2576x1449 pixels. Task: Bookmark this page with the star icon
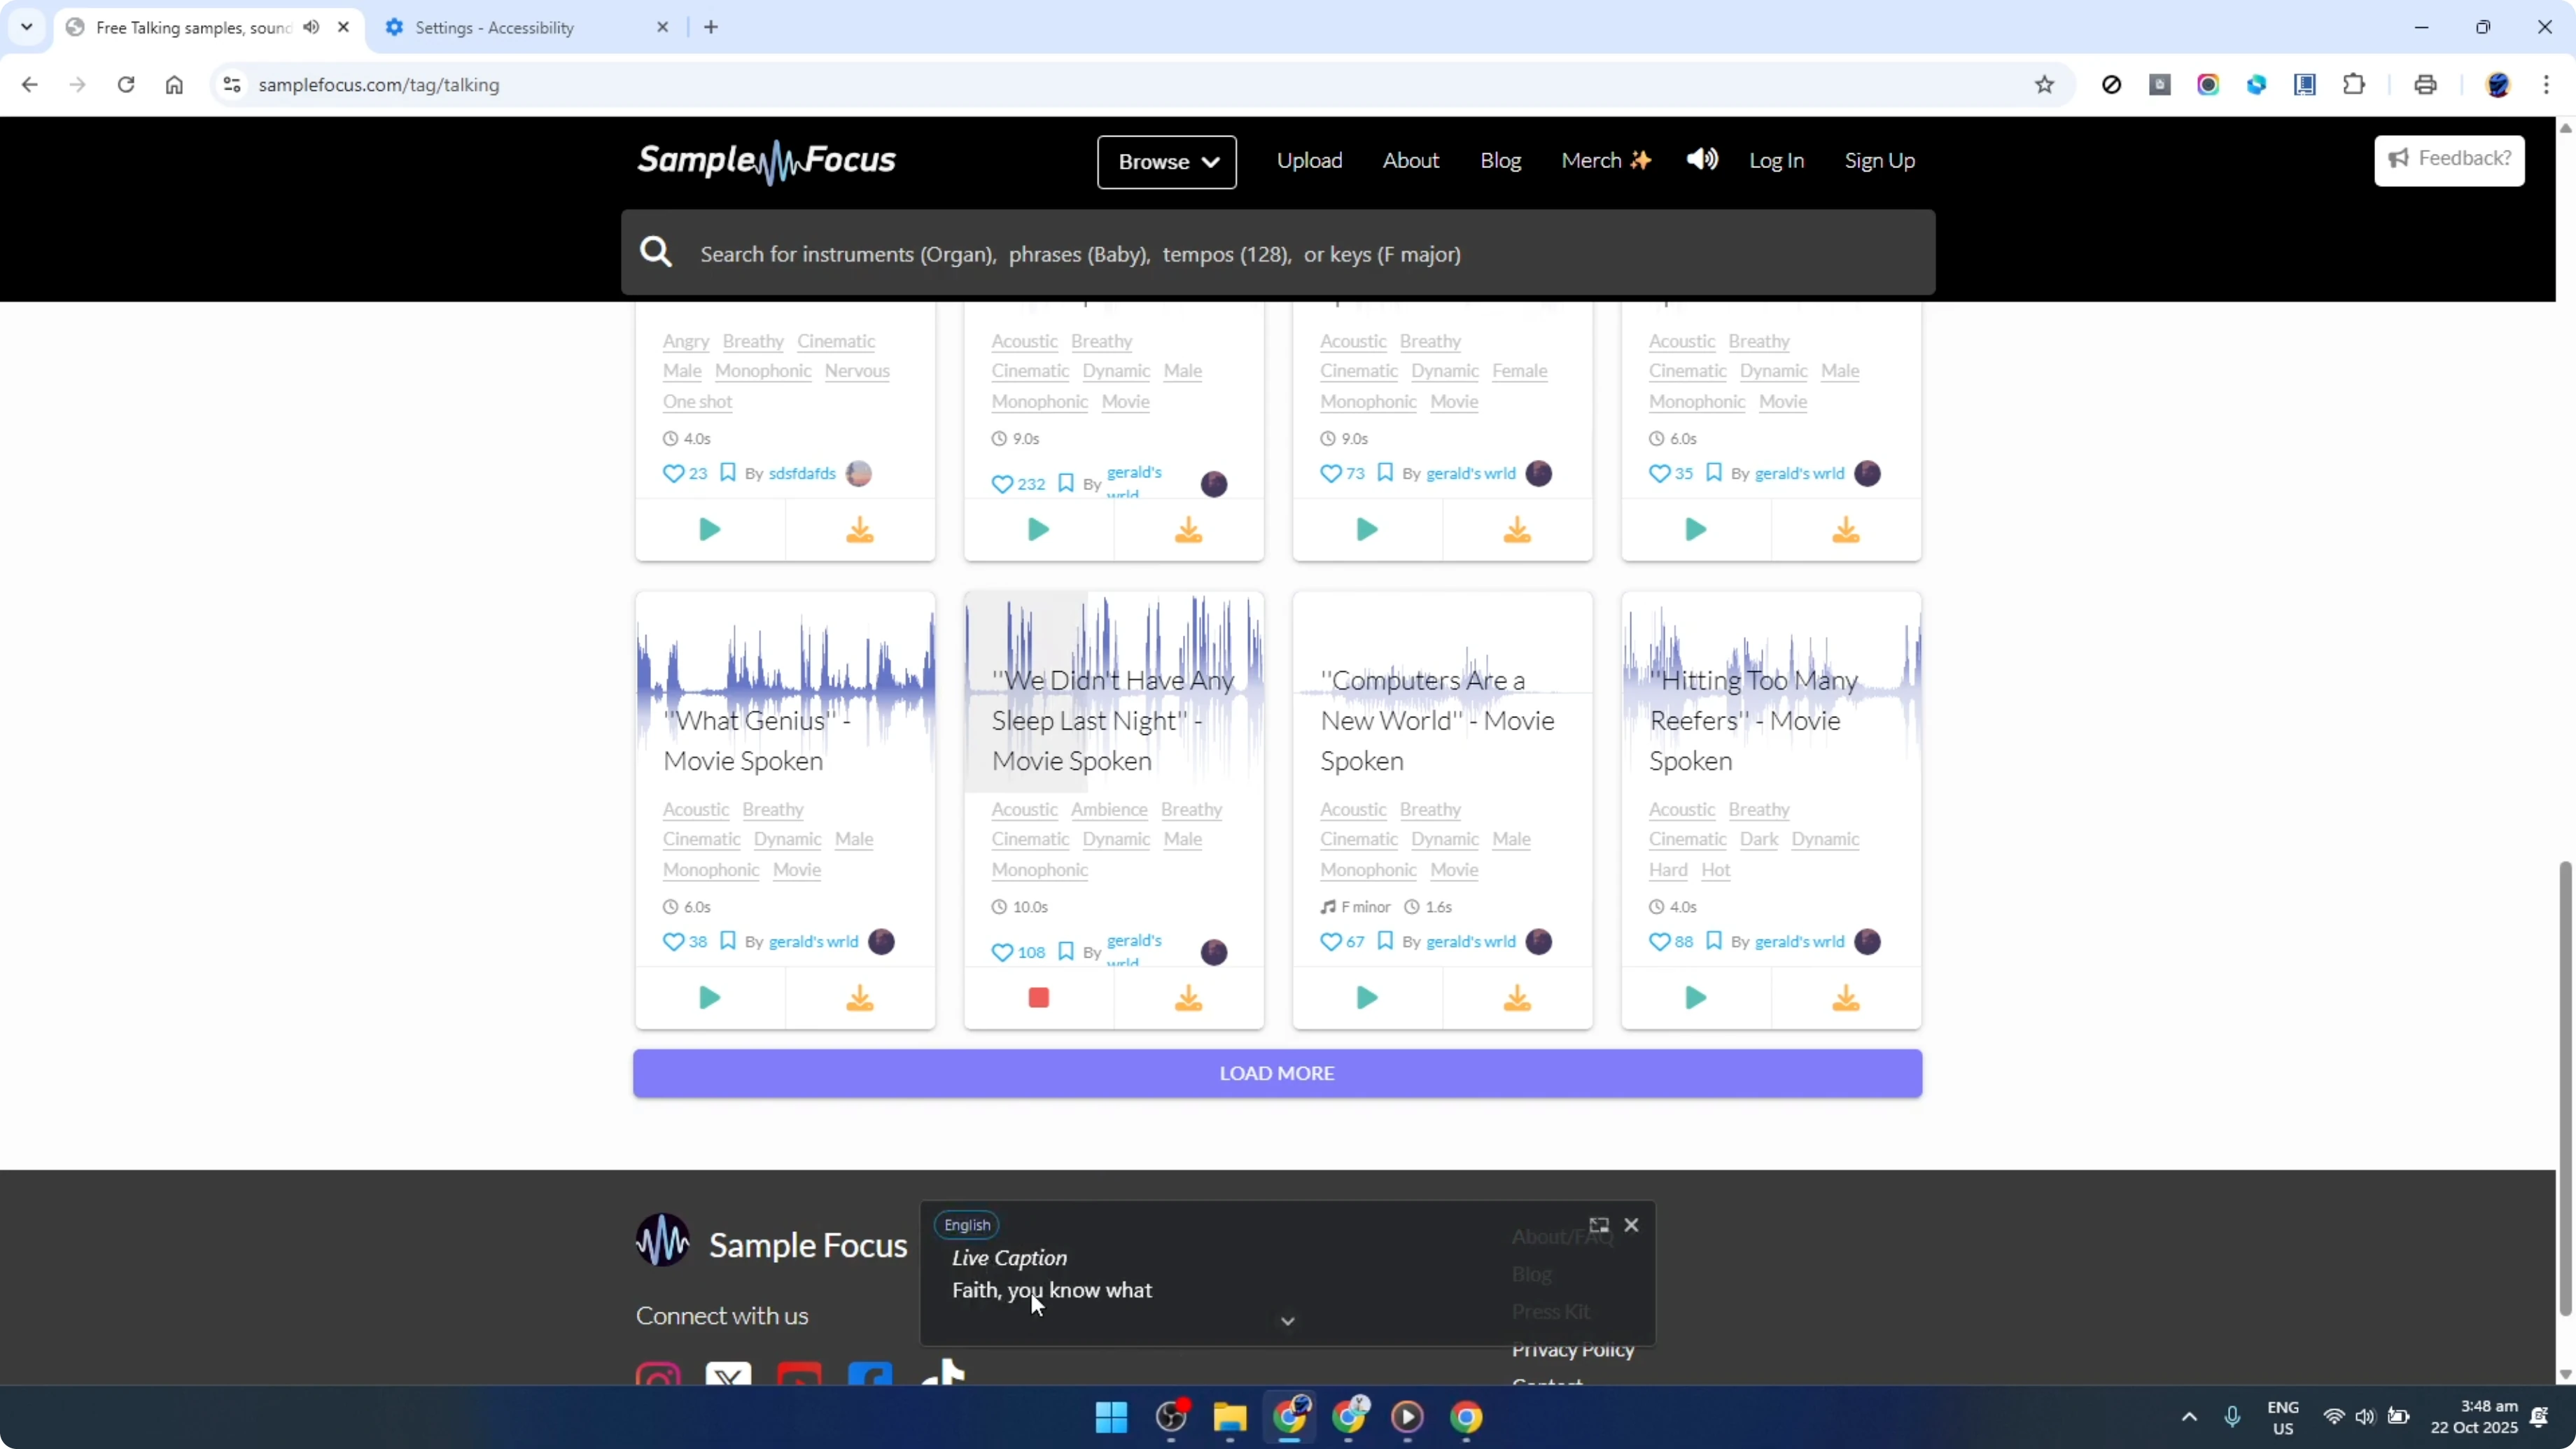[2044, 85]
